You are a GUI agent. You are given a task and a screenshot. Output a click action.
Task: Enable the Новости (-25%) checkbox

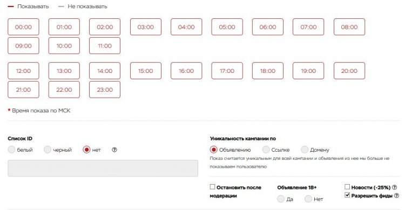coord(347,187)
